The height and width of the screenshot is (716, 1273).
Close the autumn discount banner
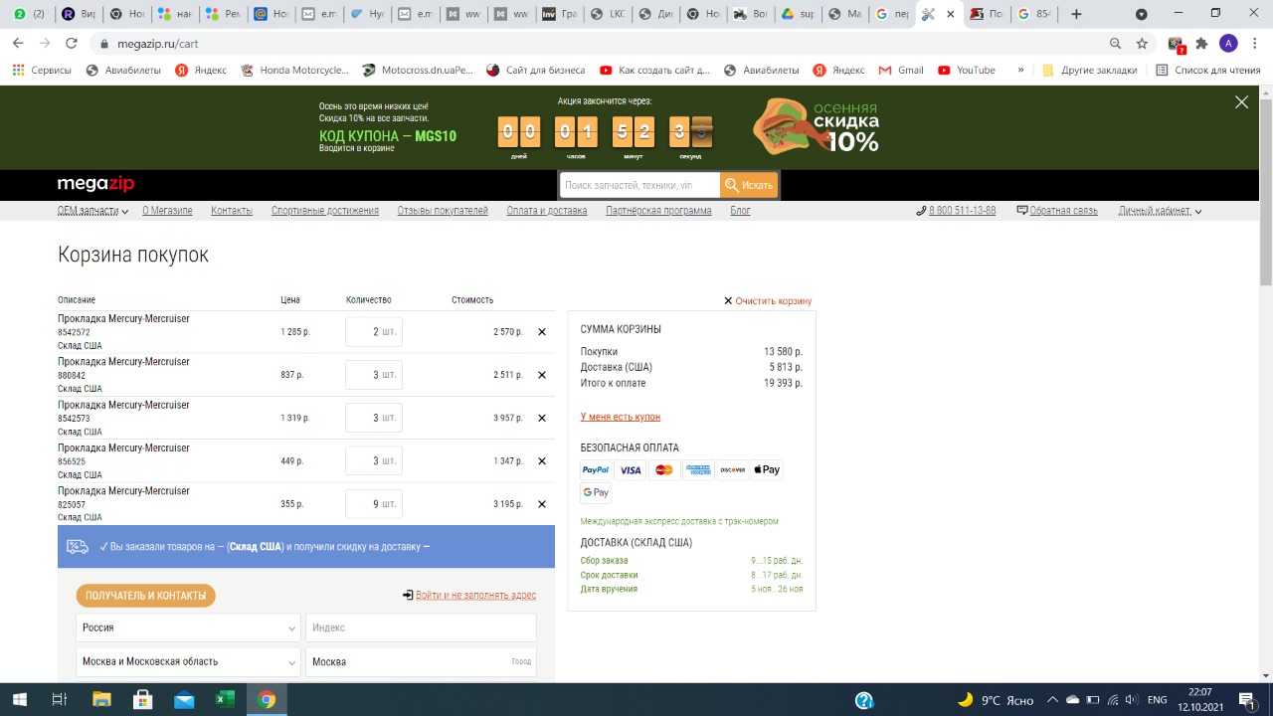1241,102
